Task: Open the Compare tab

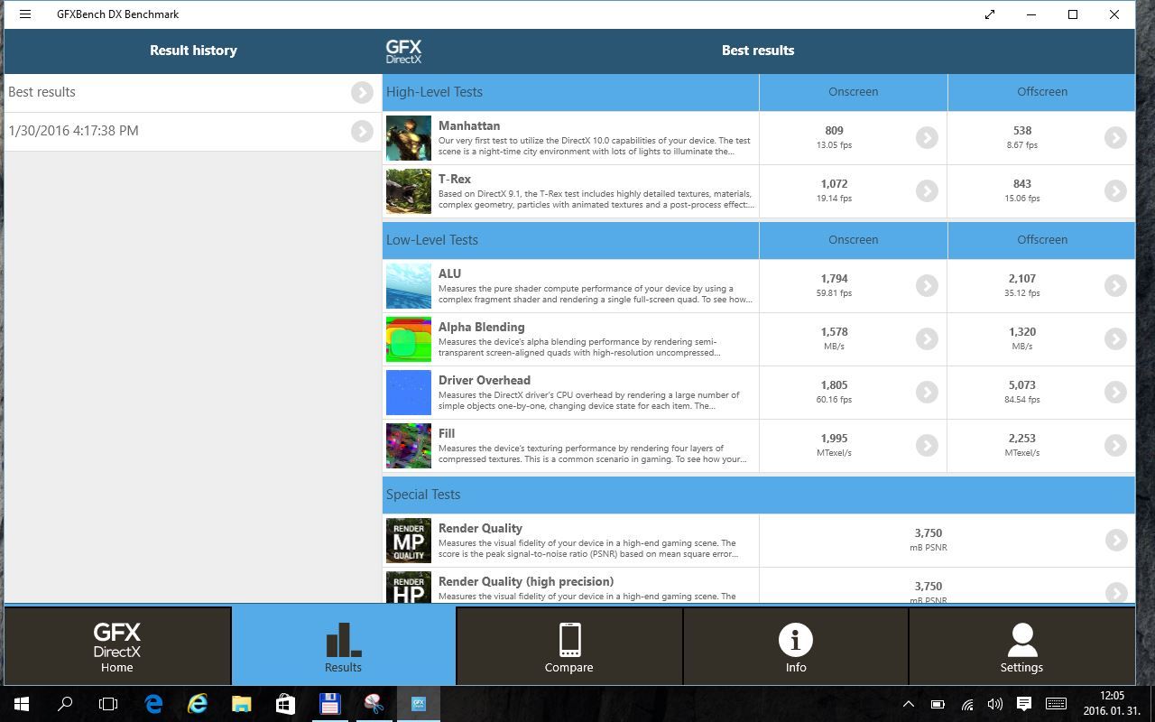Action: coord(569,646)
